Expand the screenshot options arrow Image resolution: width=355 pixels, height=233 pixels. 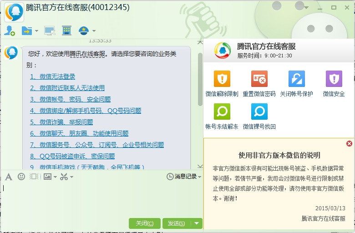(71, 177)
